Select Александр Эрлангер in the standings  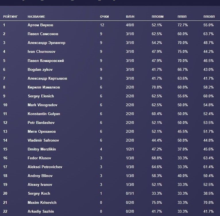46,43
